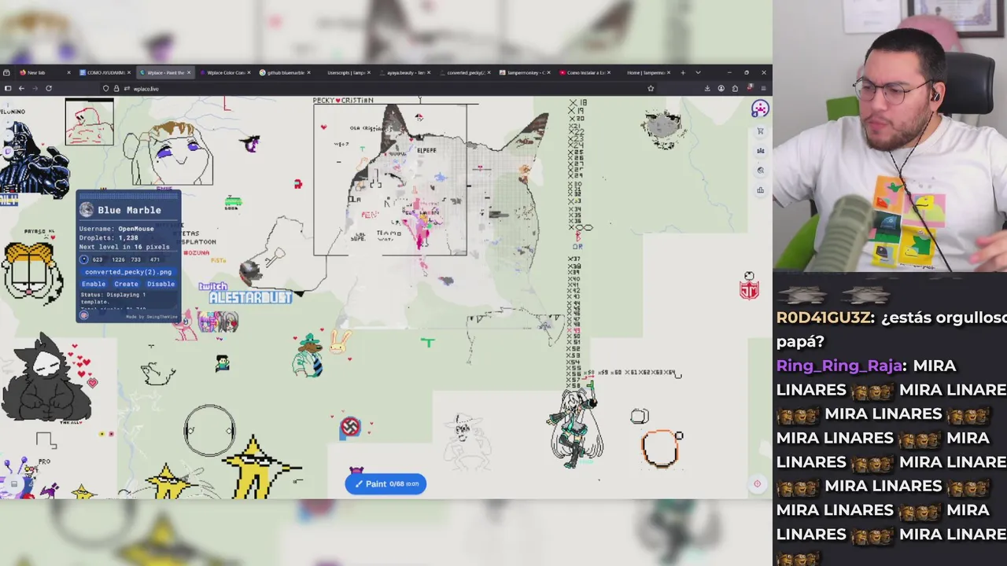Click the Blue Marble pin coordinates icon
1007x566 pixels.
tap(84, 259)
